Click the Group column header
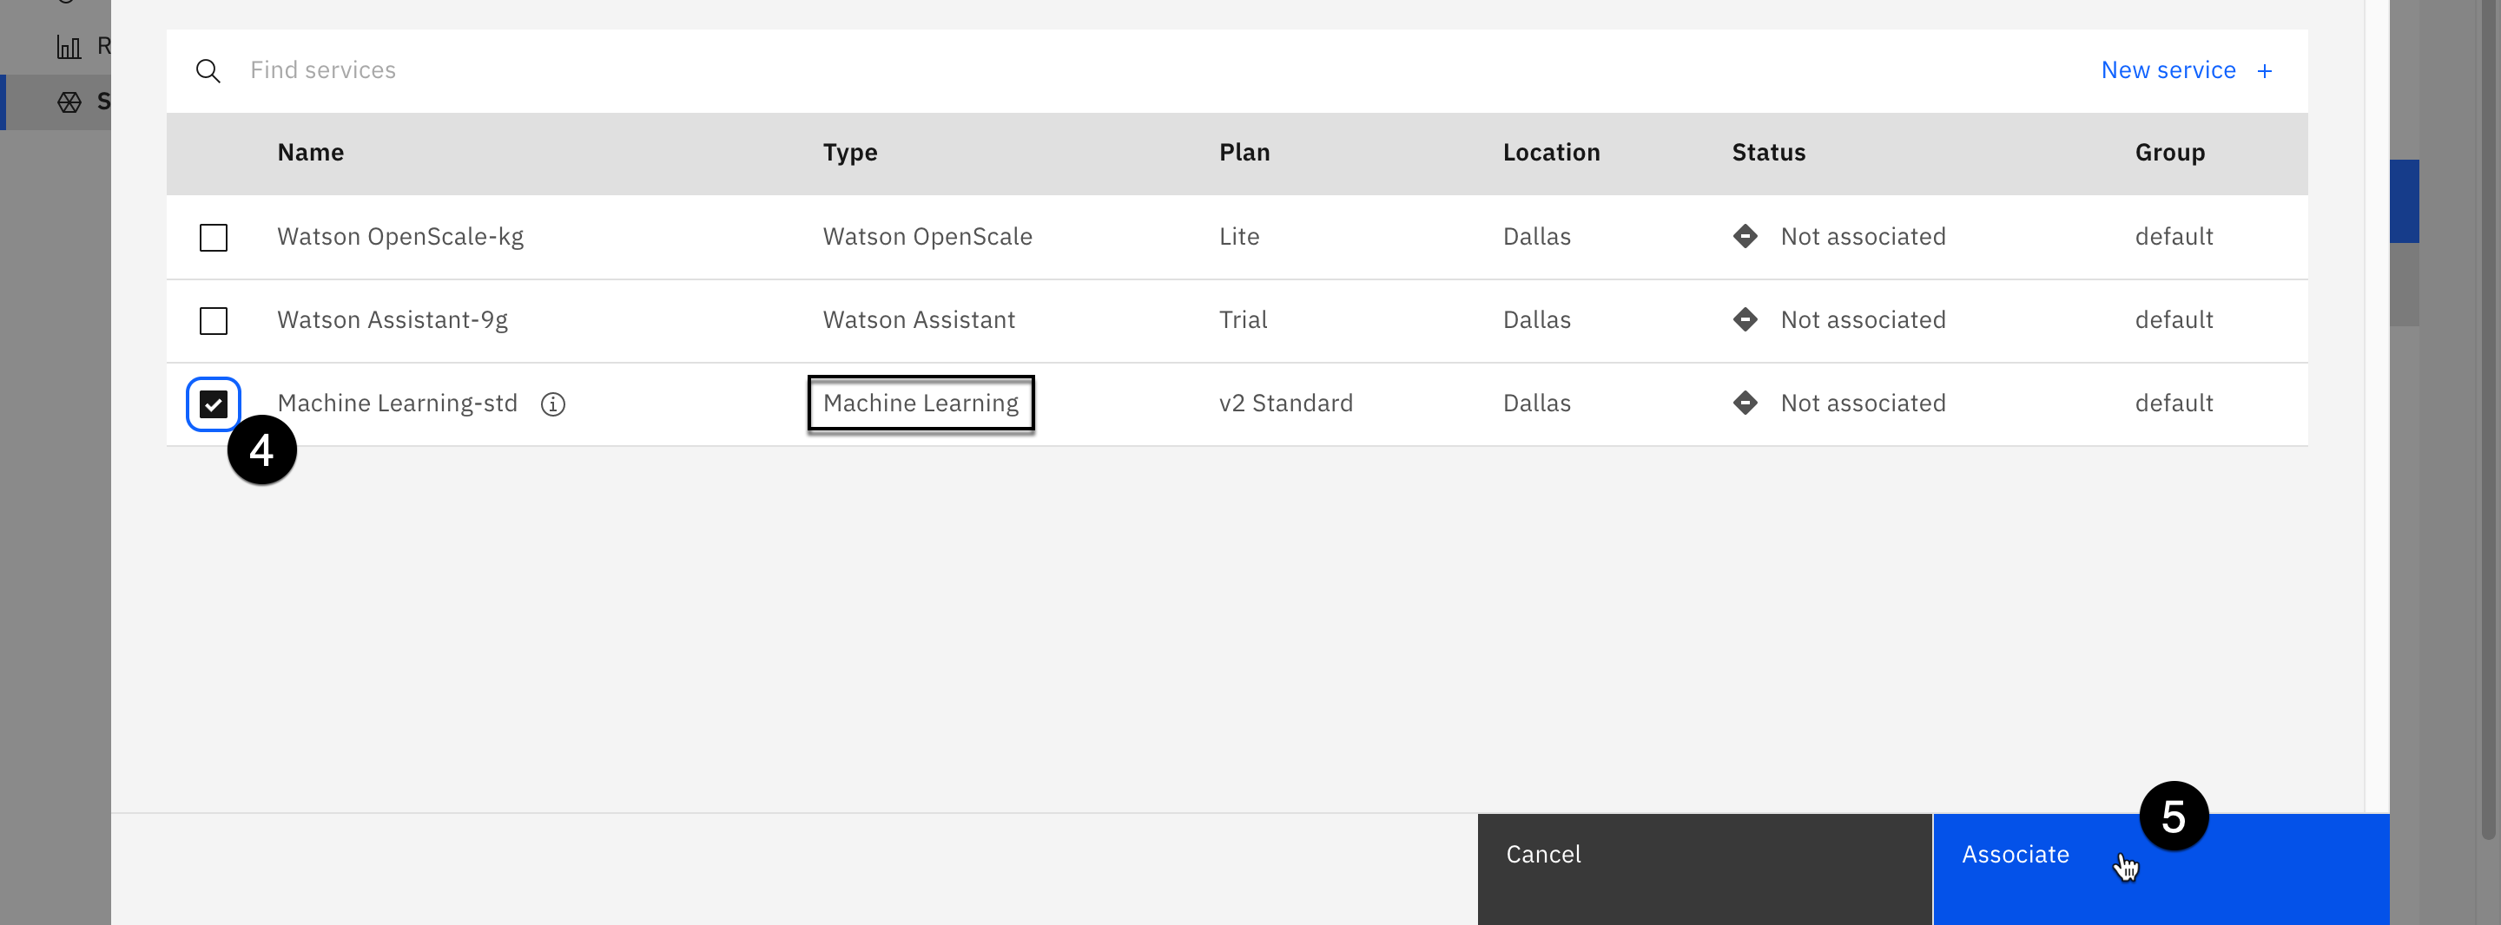Image resolution: width=2501 pixels, height=925 pixels. (2170, 154)
